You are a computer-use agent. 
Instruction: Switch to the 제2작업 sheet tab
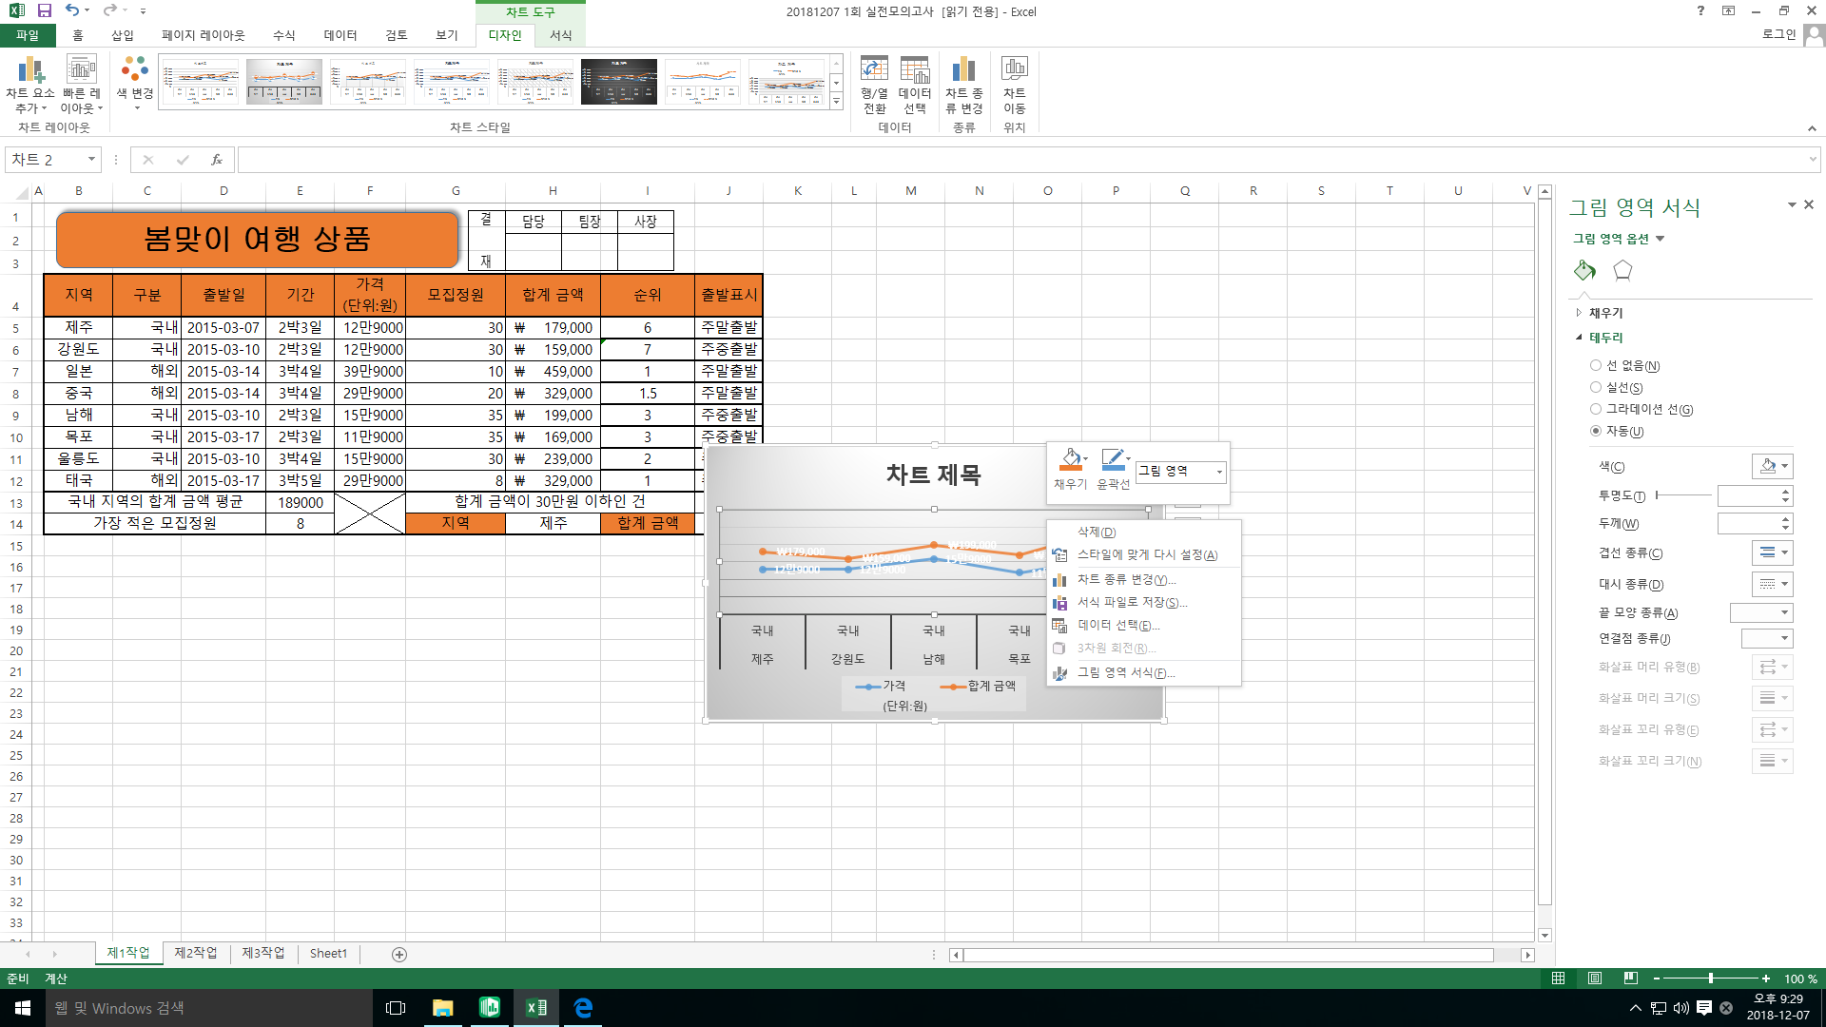(195, 953)
